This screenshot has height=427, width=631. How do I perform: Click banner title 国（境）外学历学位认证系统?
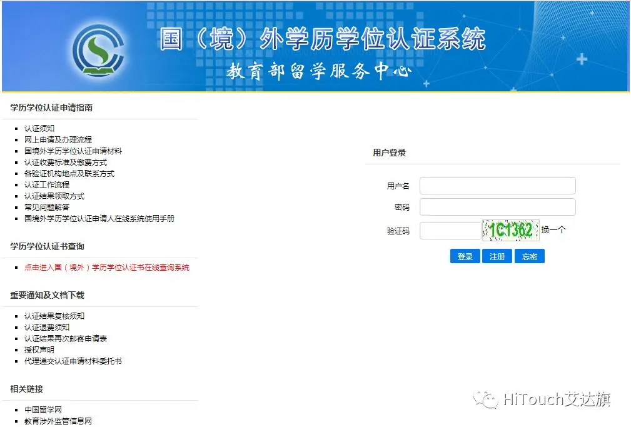click(x=323, y=39)
